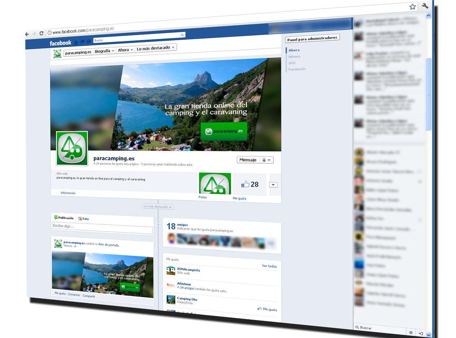
Task: Click the browser back arrow
Action: (27, 34)
